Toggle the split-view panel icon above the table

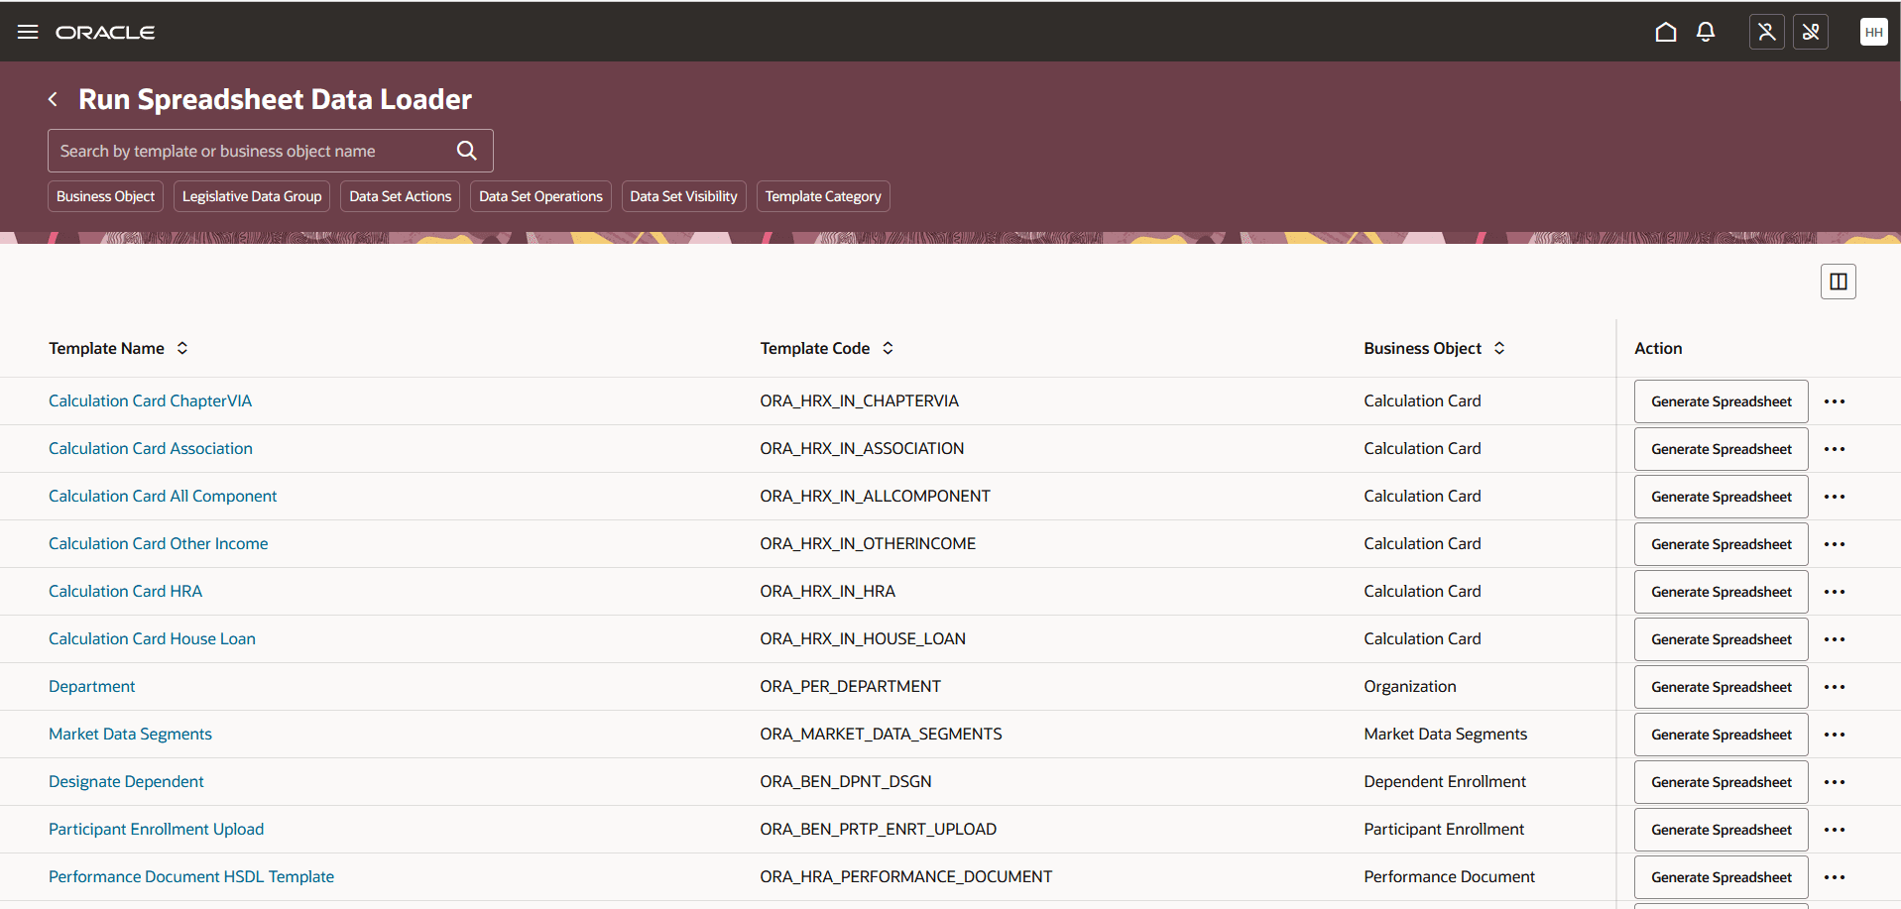coord(1837,281)
